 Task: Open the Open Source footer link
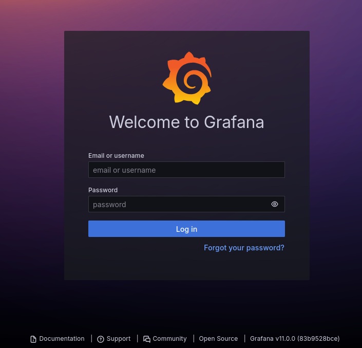[x=218, y=339]
